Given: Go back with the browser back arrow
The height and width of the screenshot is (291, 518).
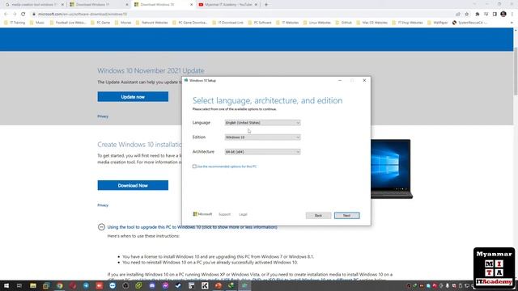Looking at the screenshot, I should pyautogui.click(x=6, y=15).
